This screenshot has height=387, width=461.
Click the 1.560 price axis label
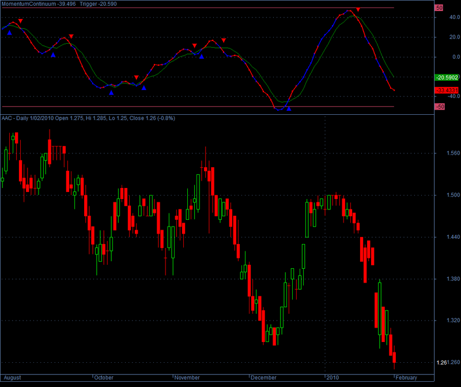pos(454,153)
